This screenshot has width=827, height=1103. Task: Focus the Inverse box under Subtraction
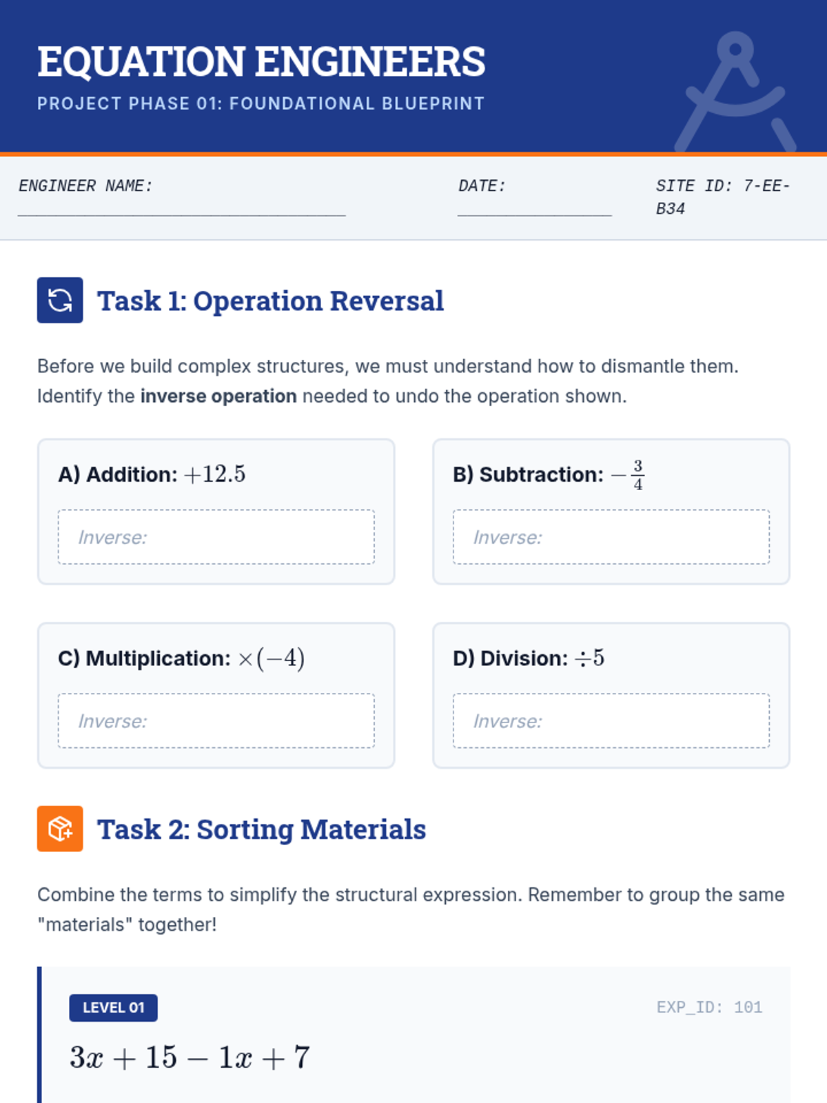click(611, 537)
